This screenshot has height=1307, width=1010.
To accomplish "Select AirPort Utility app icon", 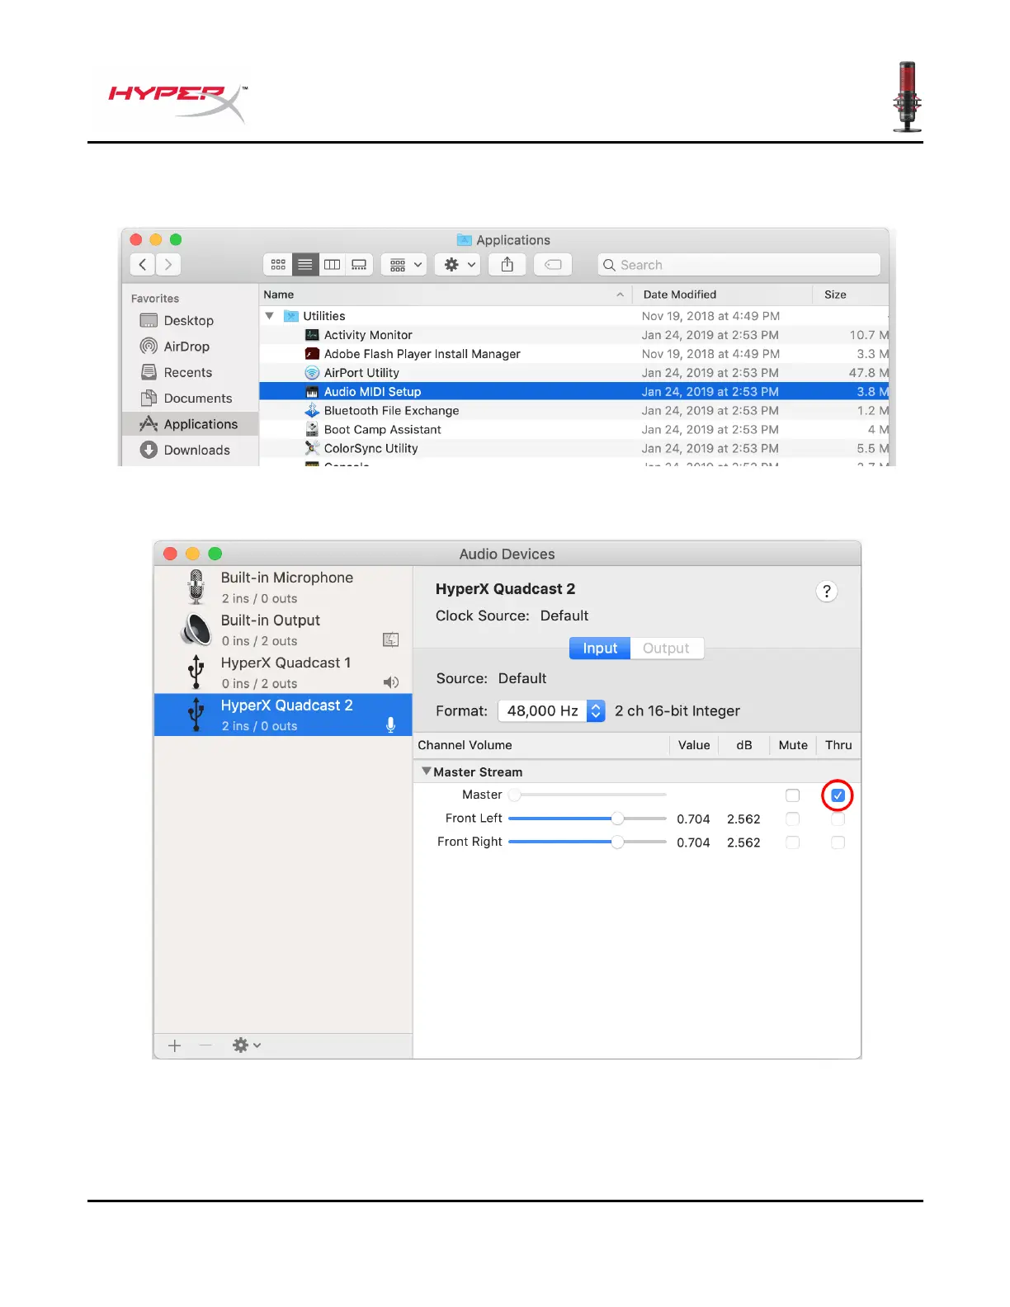I will tap(312, 373).
